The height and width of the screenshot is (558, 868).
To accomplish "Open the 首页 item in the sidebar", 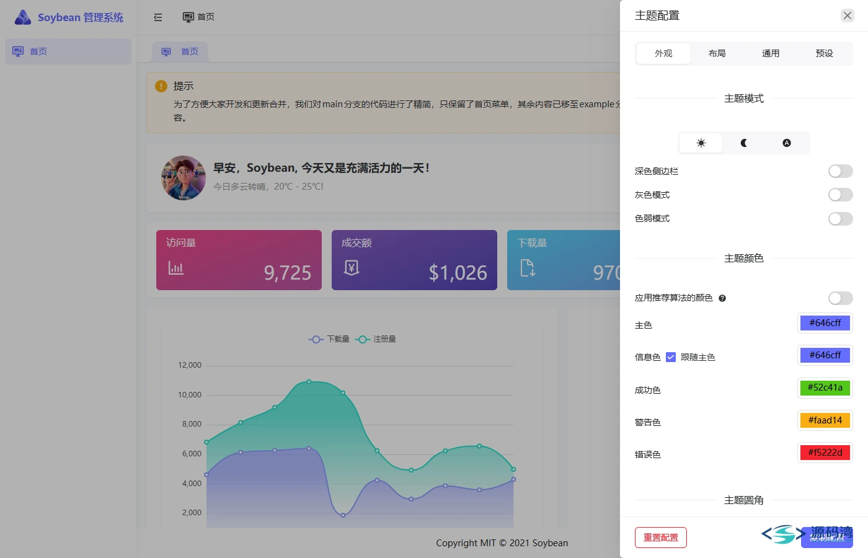I will tap(68, 51).
